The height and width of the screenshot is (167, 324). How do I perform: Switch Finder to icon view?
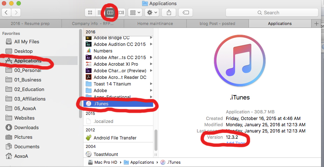point(90,12)
